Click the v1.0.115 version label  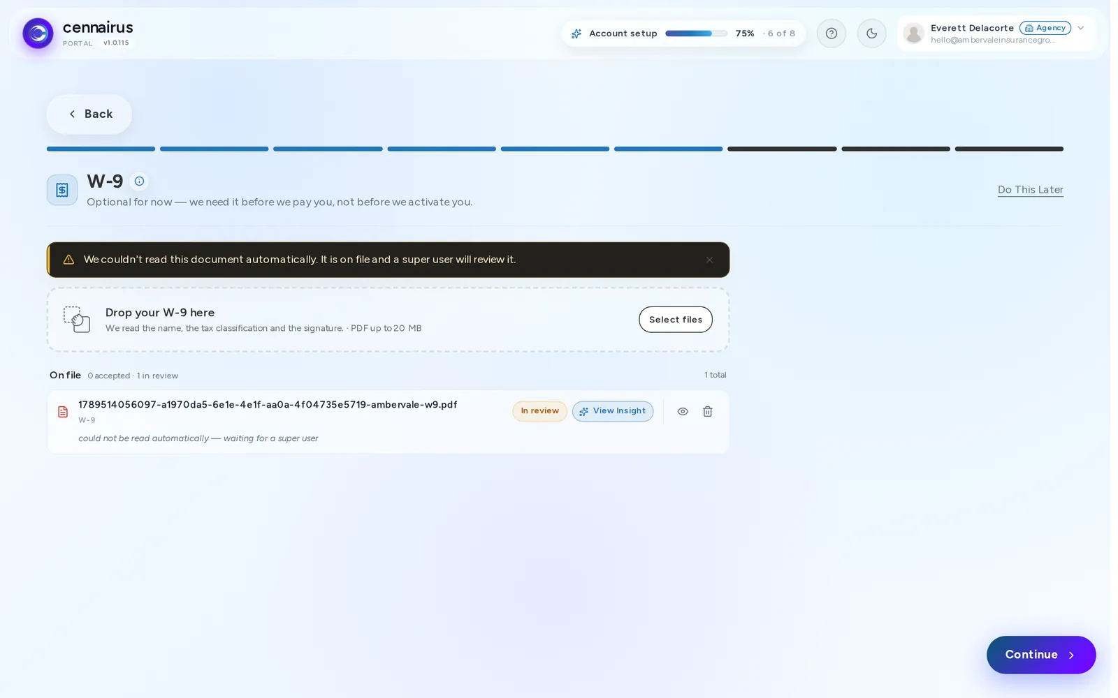pyautogui.click(x=116, y=43)
